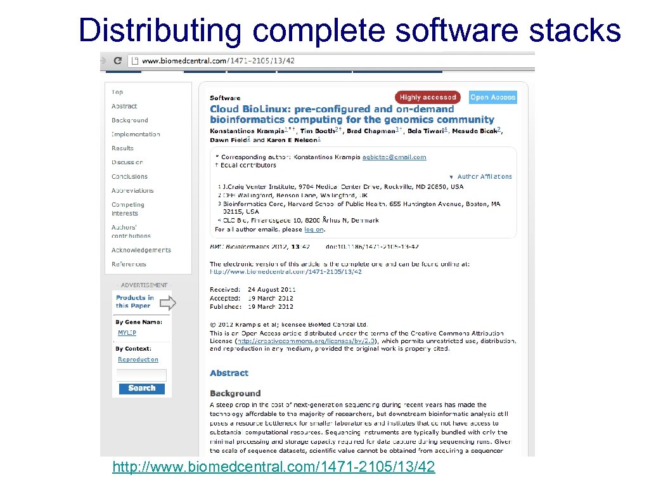Click author name Bela Tiwari
The height and width of the screenshot is (487, 649).
click(425, 131)
